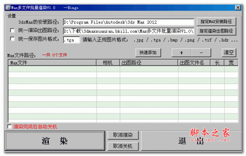This screenshot has width=246, height=156.
Task: Click the plus button to add file
Action: coord(182,53)
